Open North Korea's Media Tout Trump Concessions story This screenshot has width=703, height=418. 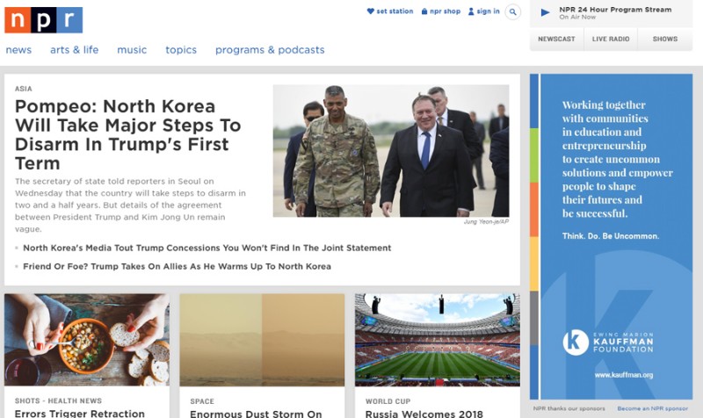tap(207, 248)
